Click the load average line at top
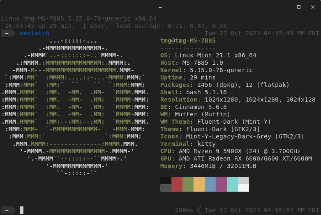The image size is (321, 215). tap(116, 26)
